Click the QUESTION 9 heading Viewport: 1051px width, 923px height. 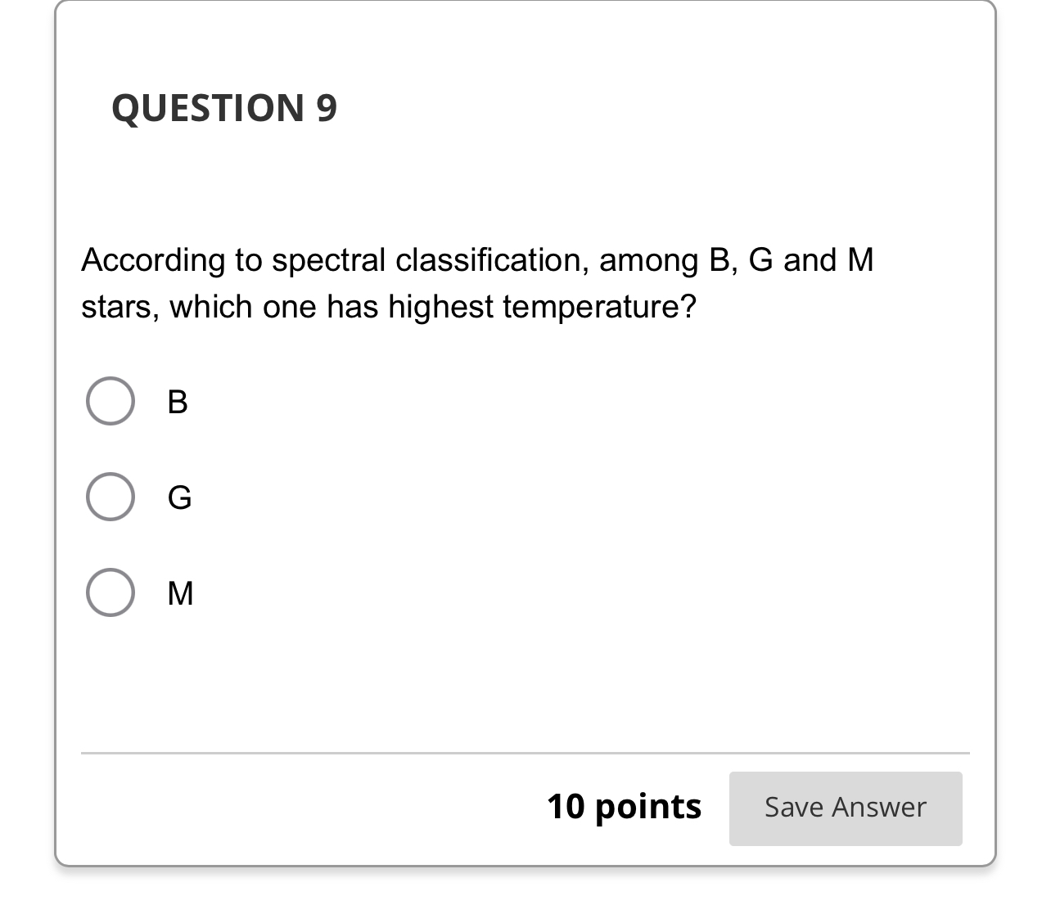point(224,106)
